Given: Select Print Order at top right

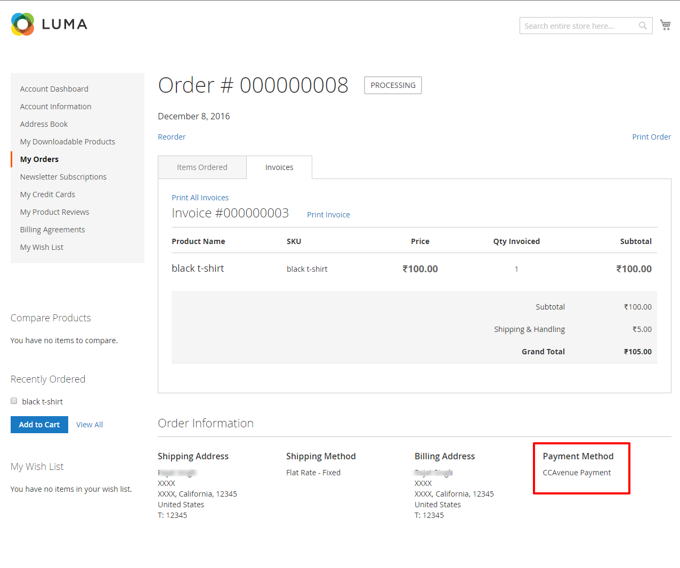Looking at the screenshot, I should [x=651, y=136].
